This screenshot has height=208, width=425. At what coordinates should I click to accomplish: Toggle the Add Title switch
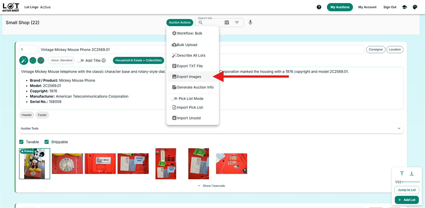click(81, 60)
